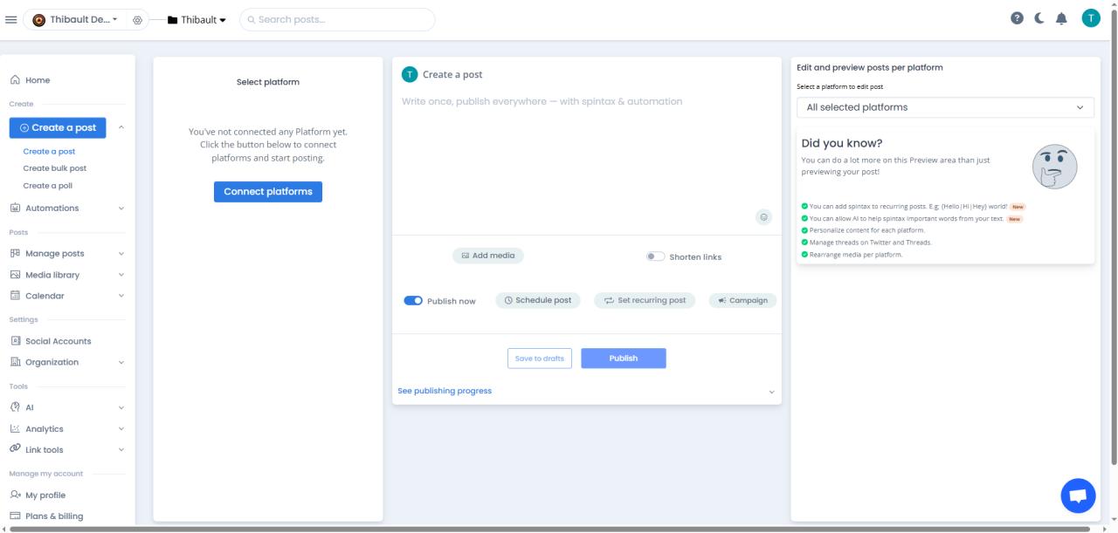Expand the Media library chevron
This screenshot has height=533, width=1118.
pyautogui.click(x=121, y=275)
